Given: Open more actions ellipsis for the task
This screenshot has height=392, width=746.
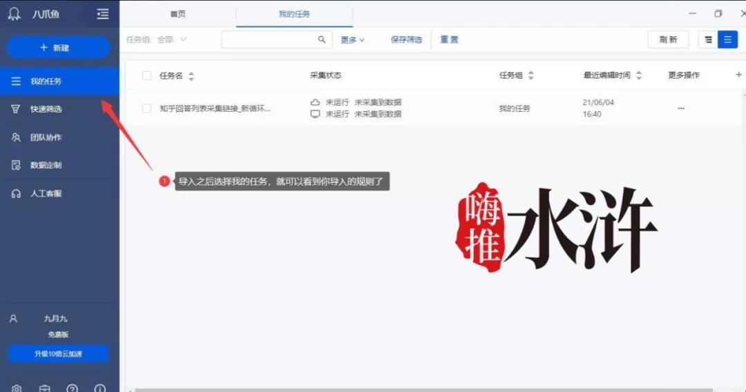Looking at the screenshot, I should coord(681,108).
